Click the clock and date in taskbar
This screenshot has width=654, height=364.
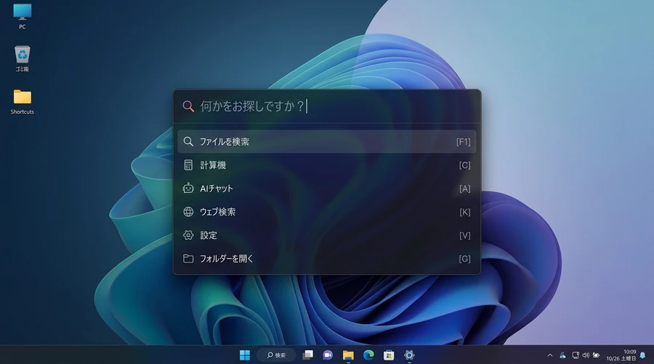coord(623,355)
